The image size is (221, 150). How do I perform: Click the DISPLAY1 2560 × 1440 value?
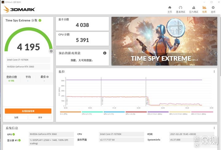51,142
